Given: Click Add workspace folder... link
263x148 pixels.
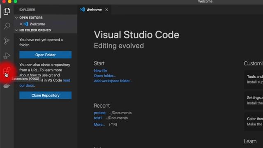Looking at the screenshot, I should (x=113, y=81).
